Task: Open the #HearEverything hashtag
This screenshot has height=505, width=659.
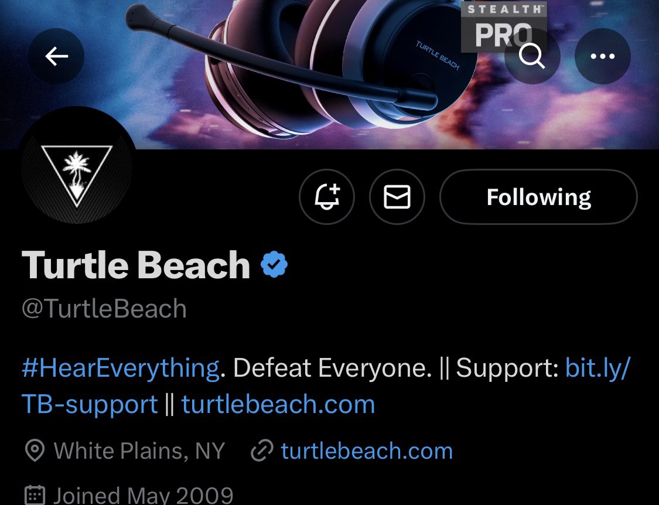Action: point(121,368)
